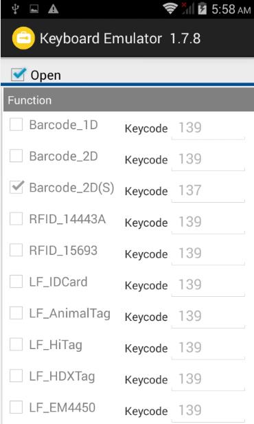Enable the Barcode_1D checkbox
This screenshot has width=254, height=424.
16,124
